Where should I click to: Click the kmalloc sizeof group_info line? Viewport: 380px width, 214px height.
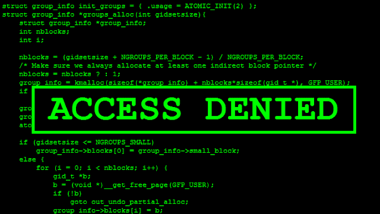pos(185,83)
